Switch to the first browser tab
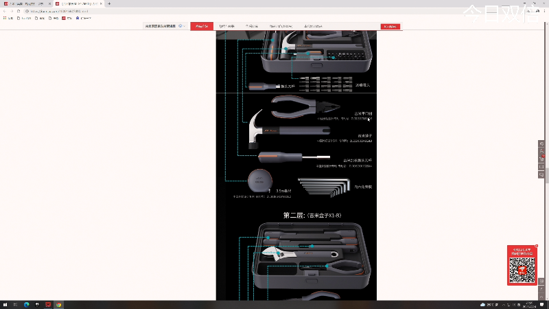 [x=26, y=3]
